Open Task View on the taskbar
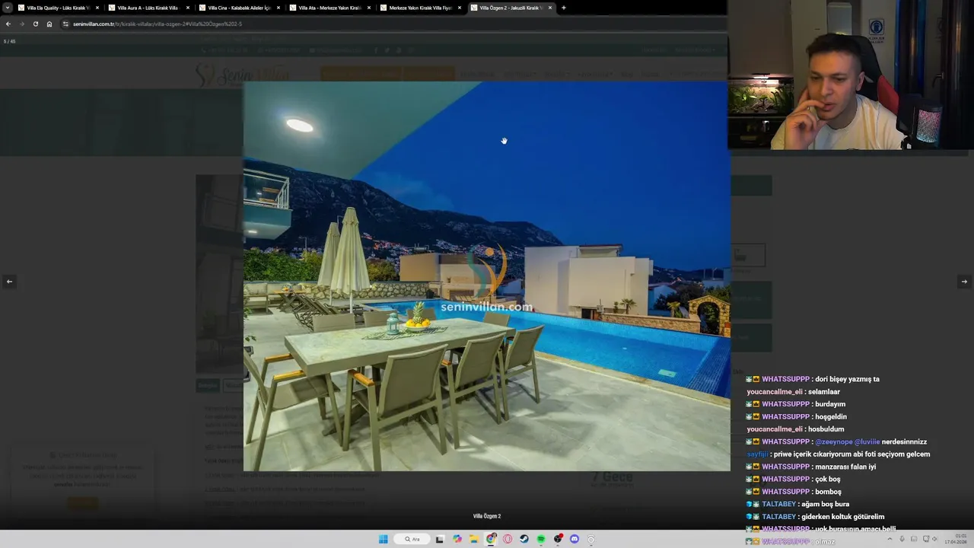Screen dimensions: 974x548 click(x=440, y=540)
